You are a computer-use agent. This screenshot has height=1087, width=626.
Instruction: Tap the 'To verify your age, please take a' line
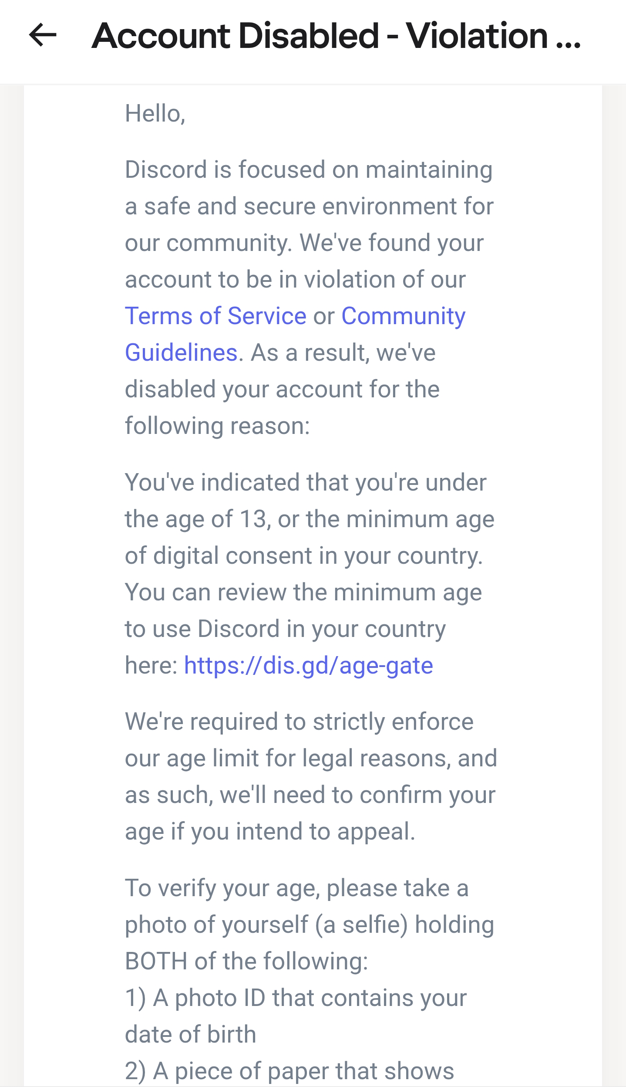[297, 888]
